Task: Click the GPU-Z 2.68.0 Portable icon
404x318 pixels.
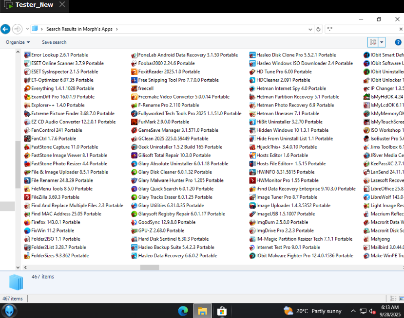Action: pos(134,230)
